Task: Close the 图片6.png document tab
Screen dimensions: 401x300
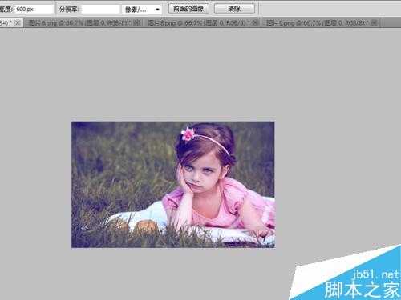Action: click(x=137, y=23)
